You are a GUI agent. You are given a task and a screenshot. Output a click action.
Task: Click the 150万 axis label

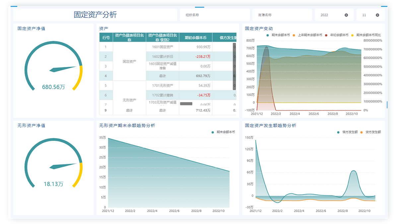[249, 137]
